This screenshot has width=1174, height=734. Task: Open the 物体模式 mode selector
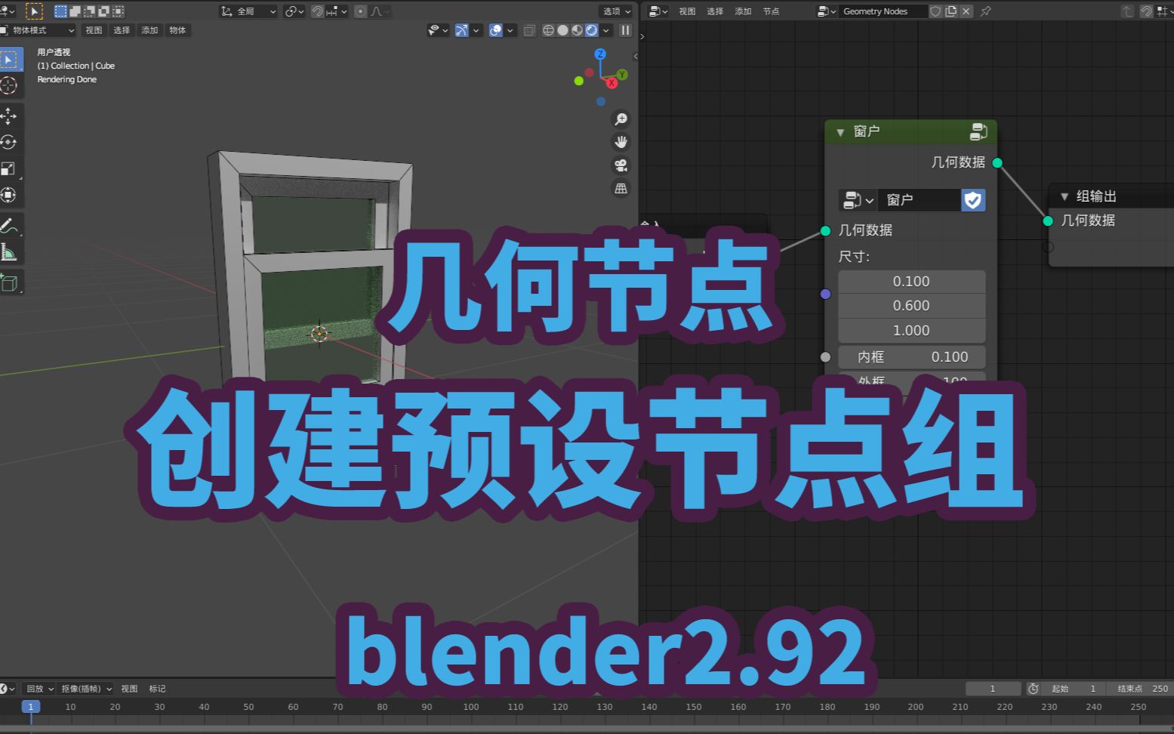click(36, 30)
